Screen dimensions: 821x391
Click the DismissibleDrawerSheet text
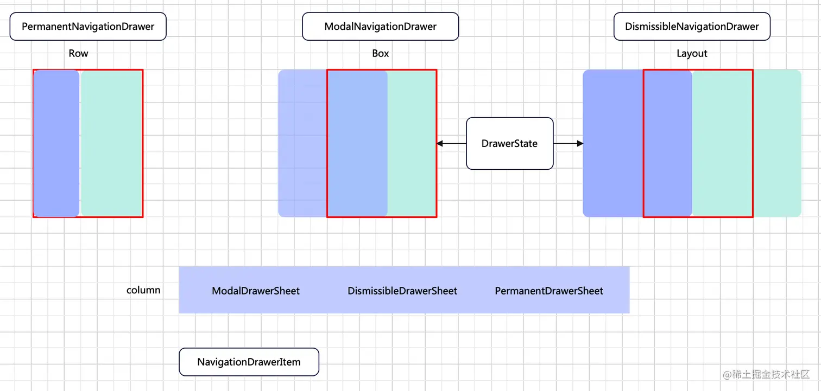(x=402, y=291)
